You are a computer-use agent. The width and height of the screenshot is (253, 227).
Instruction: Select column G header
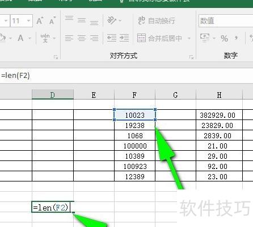point(175,94)
